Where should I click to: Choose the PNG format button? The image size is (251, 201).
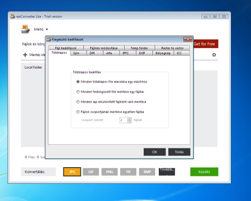point(110,172)
